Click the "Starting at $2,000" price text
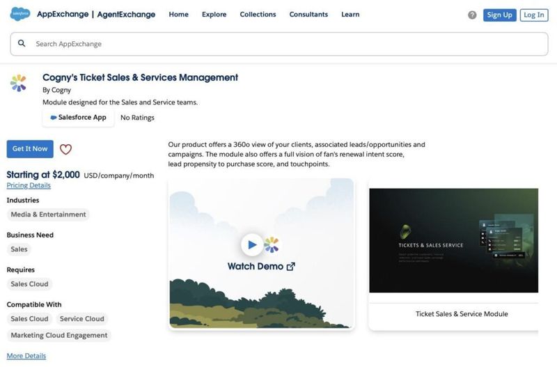Screen dimensions: 557x367 click(43, 175)
